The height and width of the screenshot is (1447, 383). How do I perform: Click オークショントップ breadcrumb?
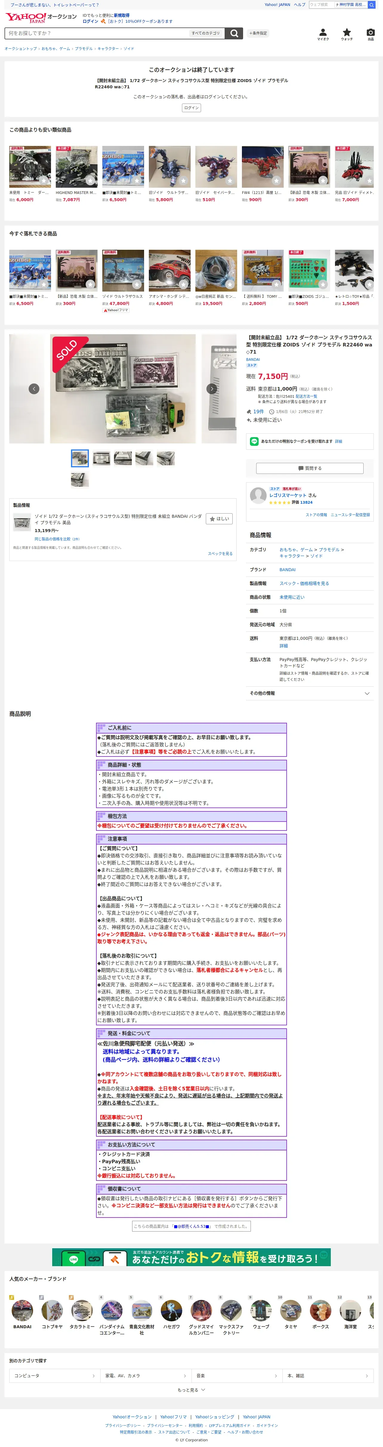[x=21, y=49]
